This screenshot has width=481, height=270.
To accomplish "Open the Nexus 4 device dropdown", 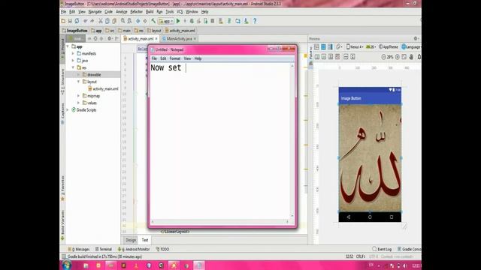I will click(x=355, y=46).
